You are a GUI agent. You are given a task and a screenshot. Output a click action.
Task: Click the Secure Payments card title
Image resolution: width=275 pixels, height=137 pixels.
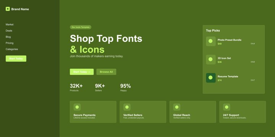pos(84,115)
